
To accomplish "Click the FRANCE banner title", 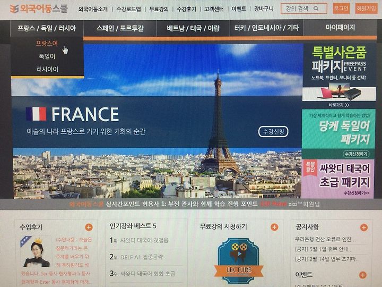I will coord(85,114).
